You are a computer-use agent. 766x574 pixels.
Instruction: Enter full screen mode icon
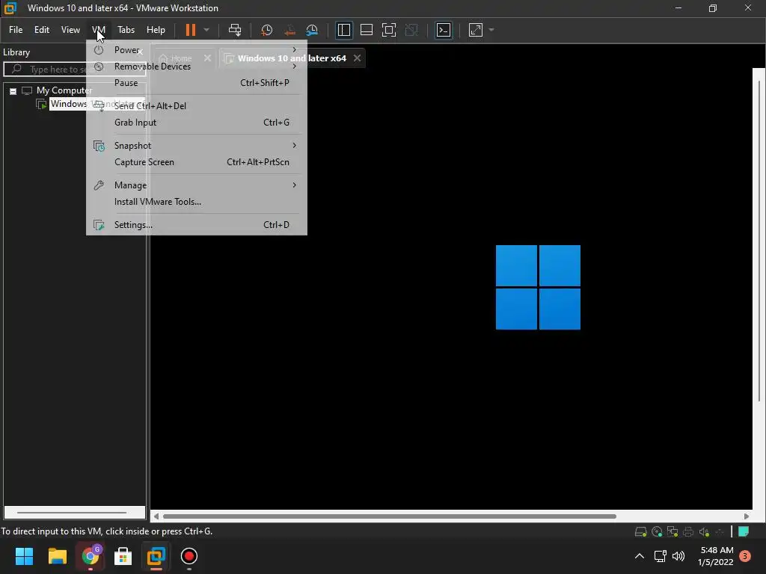[x=389, y=30]
